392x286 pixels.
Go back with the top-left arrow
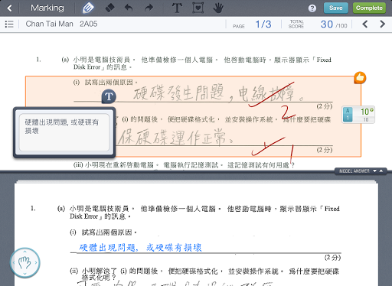9,8
